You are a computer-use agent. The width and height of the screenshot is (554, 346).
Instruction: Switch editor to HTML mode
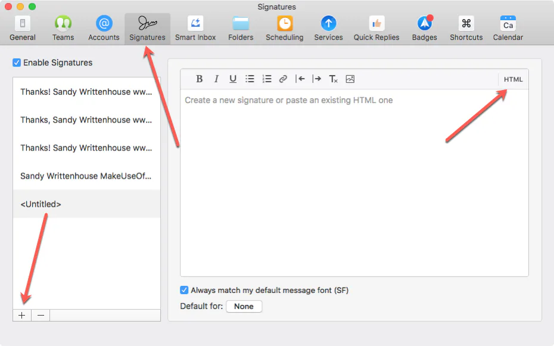pos(513,79)
